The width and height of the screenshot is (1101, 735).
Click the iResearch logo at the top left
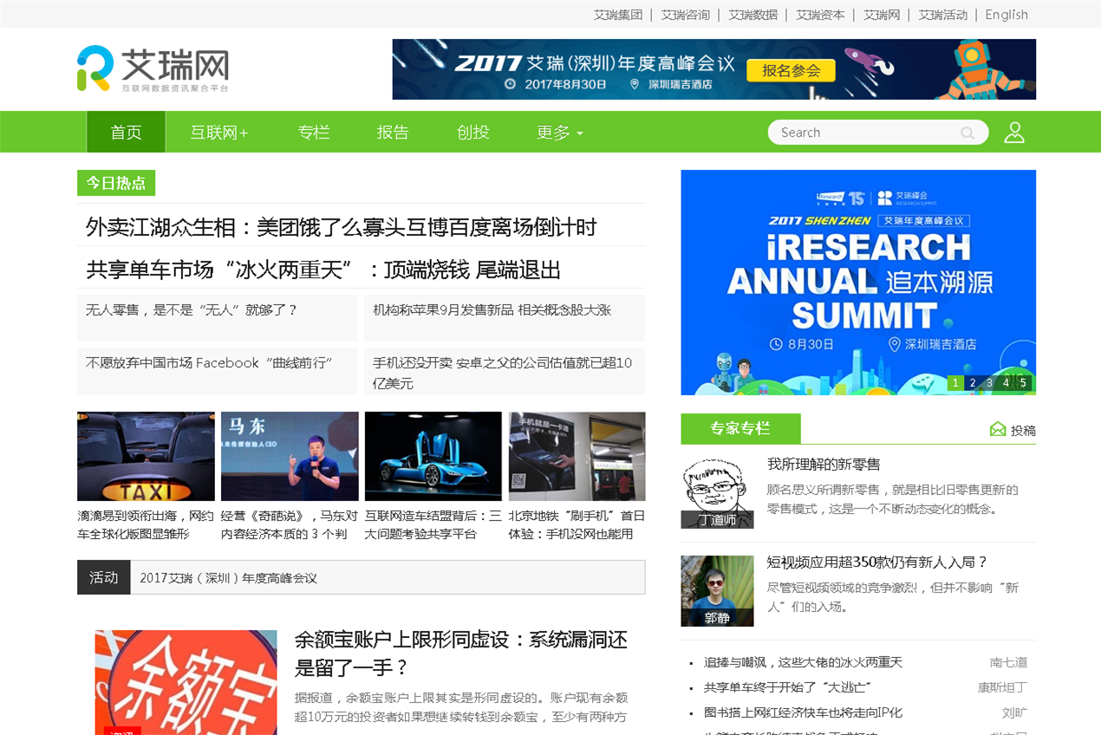pyautogui.click(x=153, y=68)
